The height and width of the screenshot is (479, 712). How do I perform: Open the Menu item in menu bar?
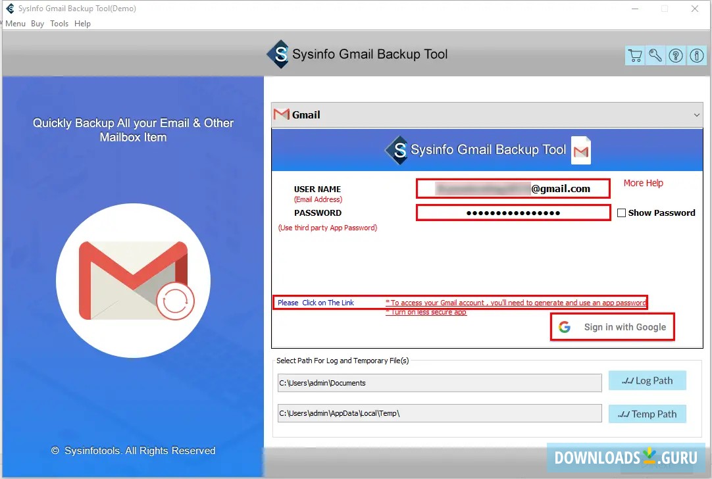[x=15, y=23]
